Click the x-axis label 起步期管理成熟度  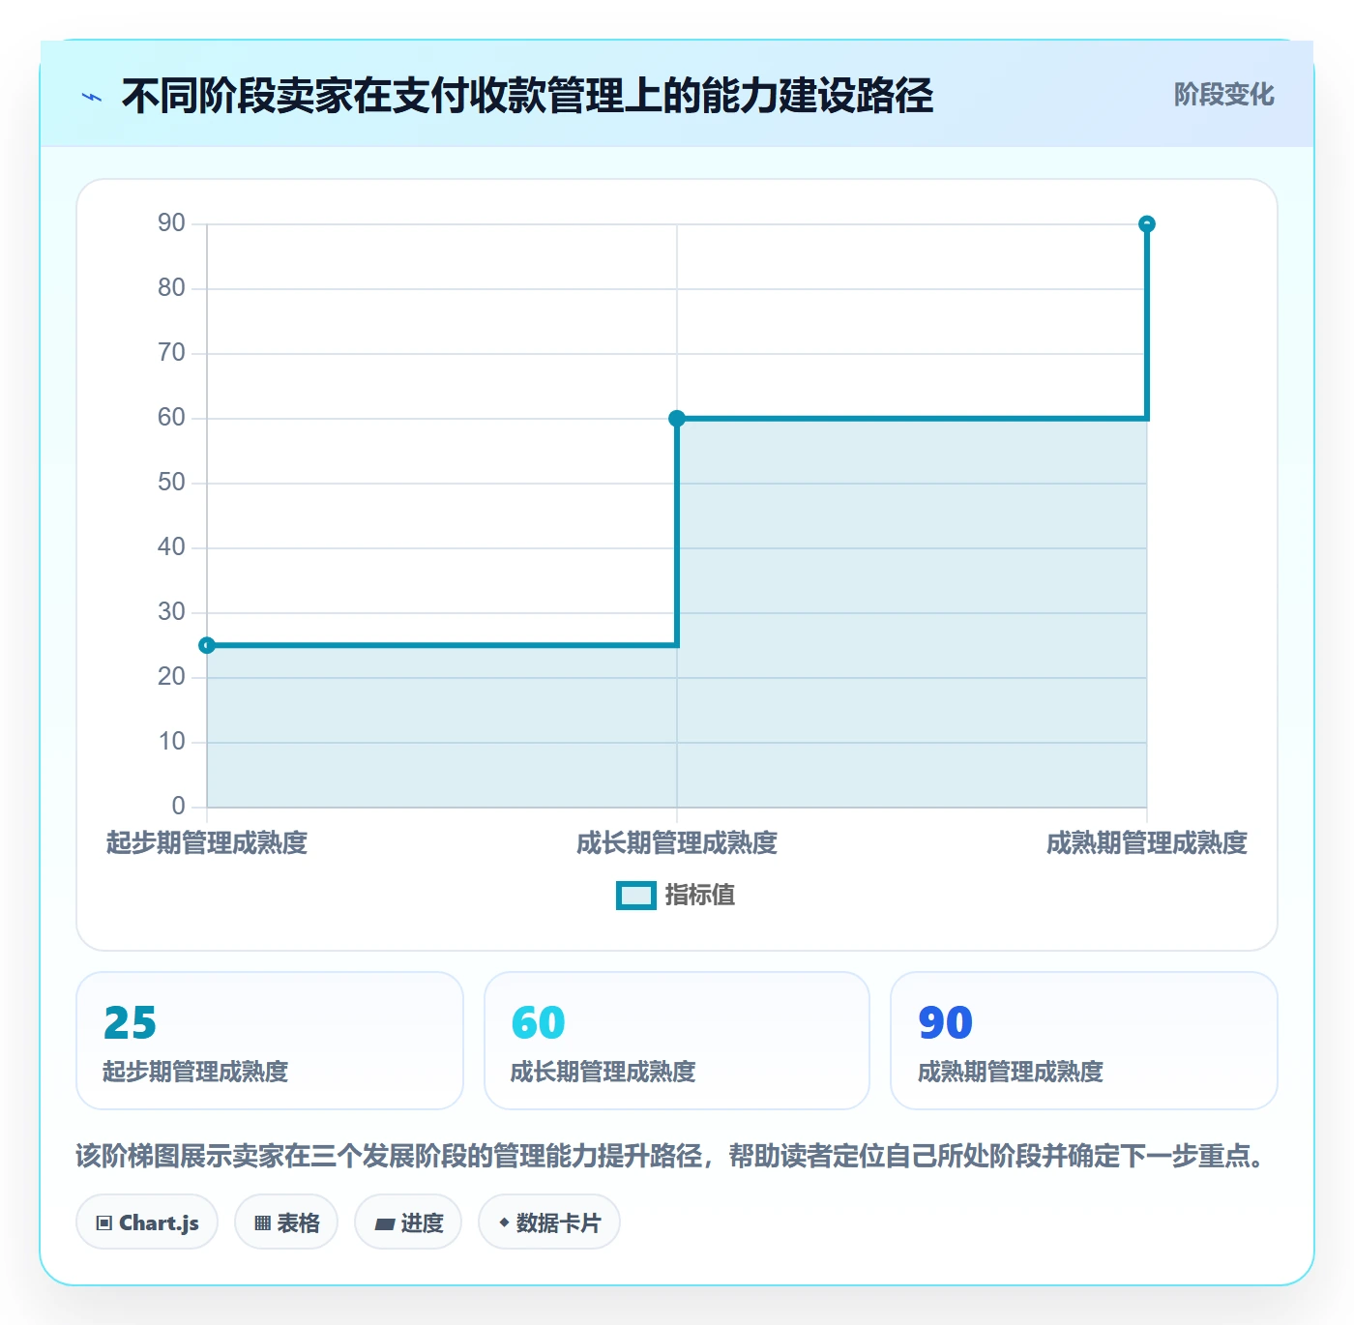pyautogui.click(x=207, y=843)
